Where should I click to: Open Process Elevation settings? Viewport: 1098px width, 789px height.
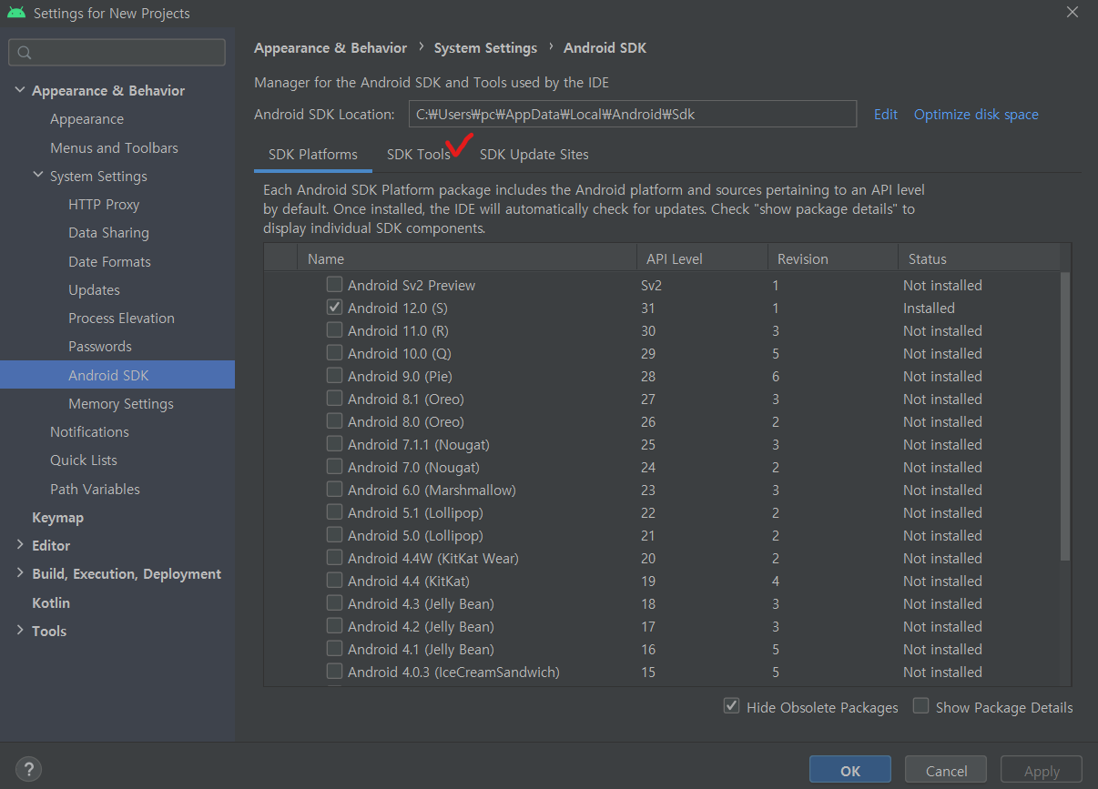point(121,318)
